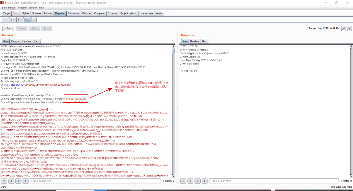Open the Repeater menu in menu bar
Image resolution: width=353 pixels, height=191 pixels.
point(22,8)
